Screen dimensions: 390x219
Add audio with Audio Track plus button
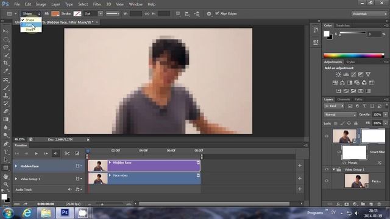300,189
